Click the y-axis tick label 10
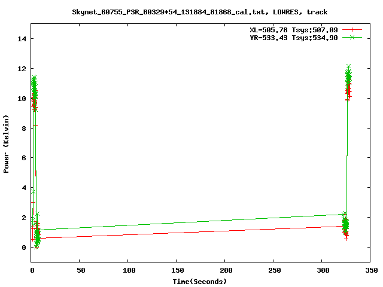This screenshot has width=383, height=287. click(22, 99)
